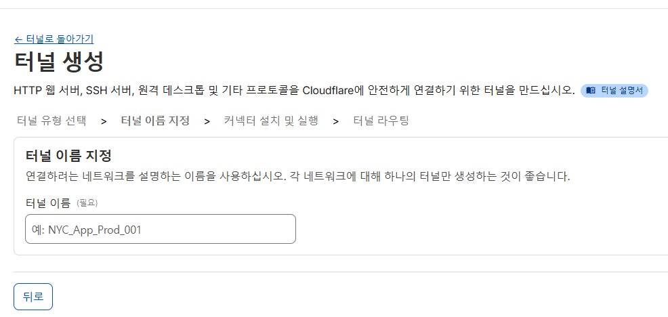This screenshot has height=317, width=668.
Task: Click the 터널 생성 page heading
Action: (59, 62)
